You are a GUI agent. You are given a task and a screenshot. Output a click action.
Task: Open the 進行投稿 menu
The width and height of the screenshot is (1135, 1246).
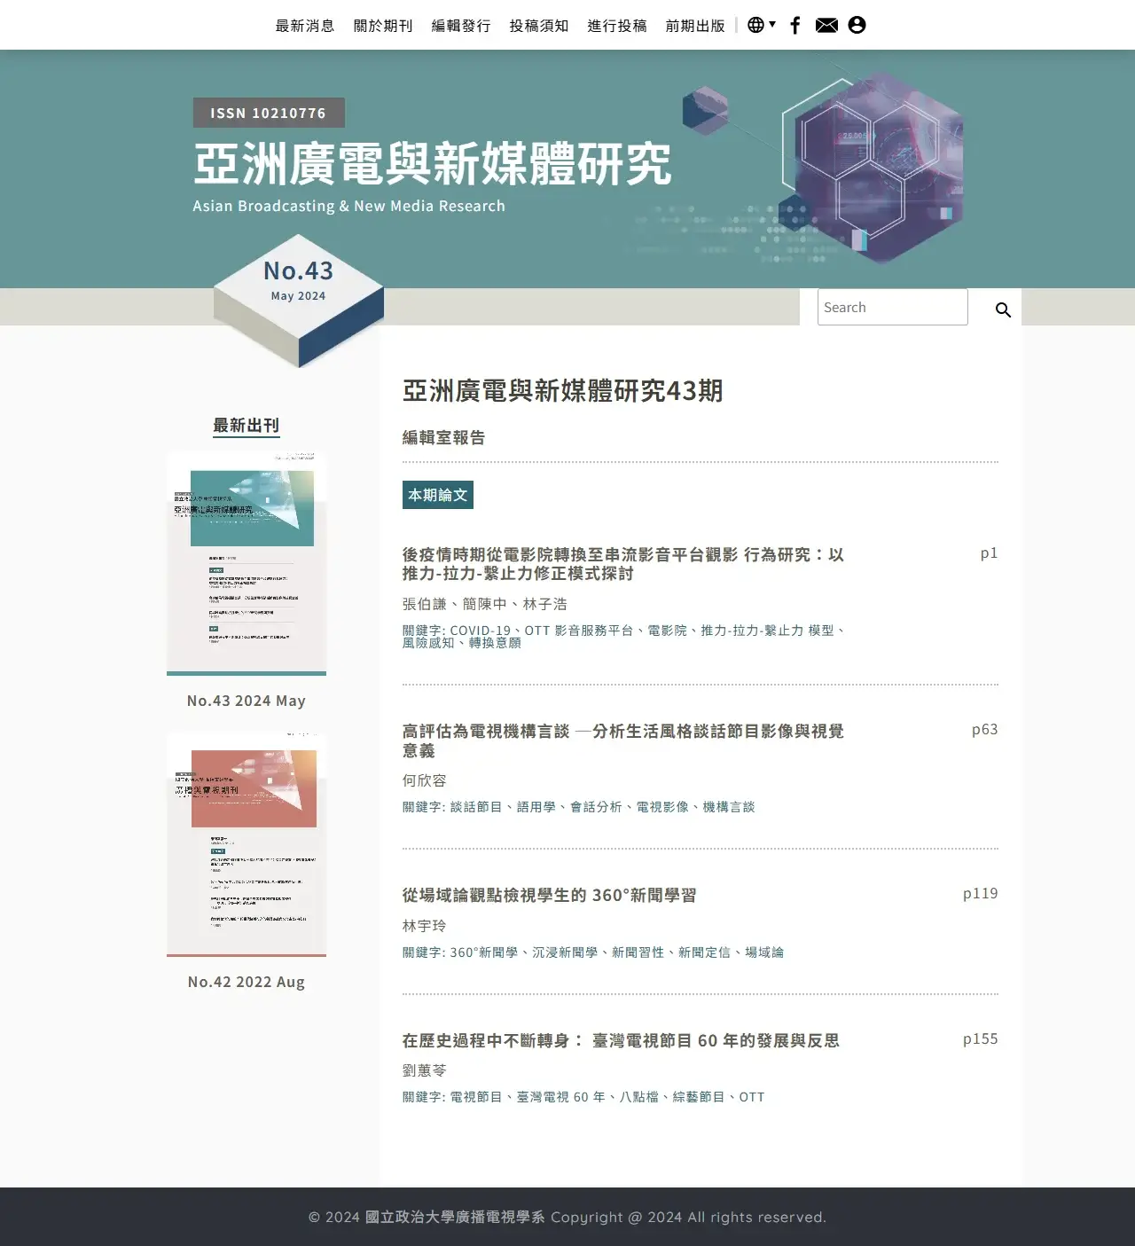click(x=617, y=26)
